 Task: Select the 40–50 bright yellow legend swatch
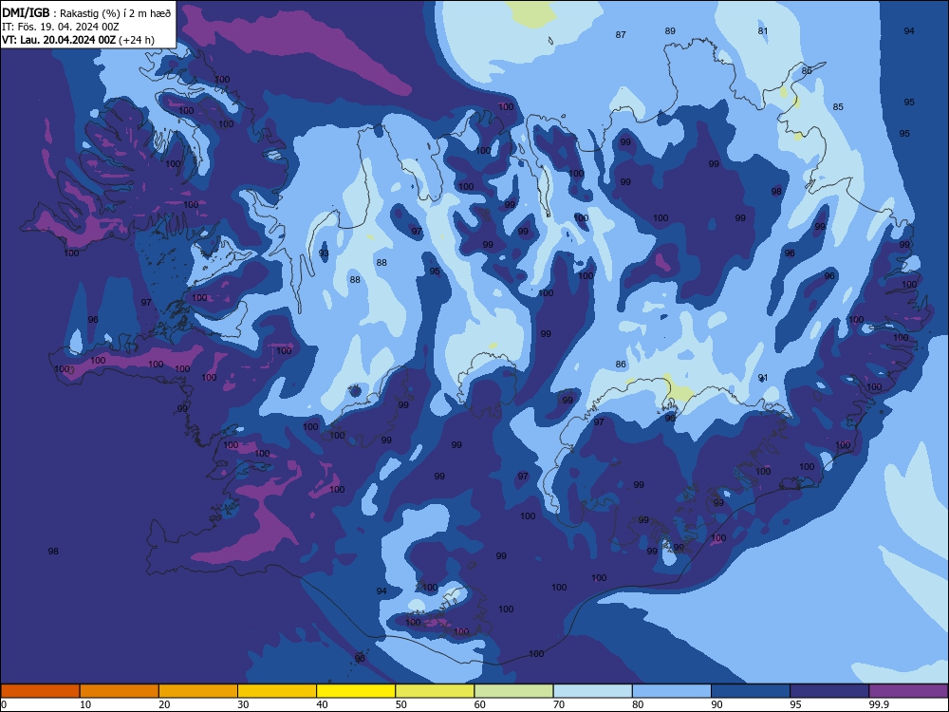[x=356, y=691]
